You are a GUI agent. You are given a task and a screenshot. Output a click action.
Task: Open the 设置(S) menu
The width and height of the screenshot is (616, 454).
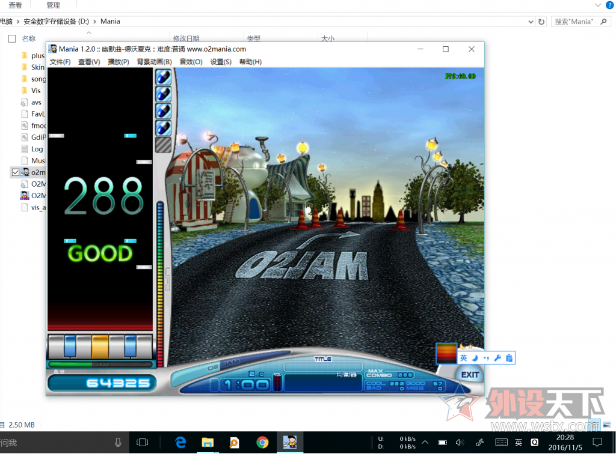click(x=221, y=62)
